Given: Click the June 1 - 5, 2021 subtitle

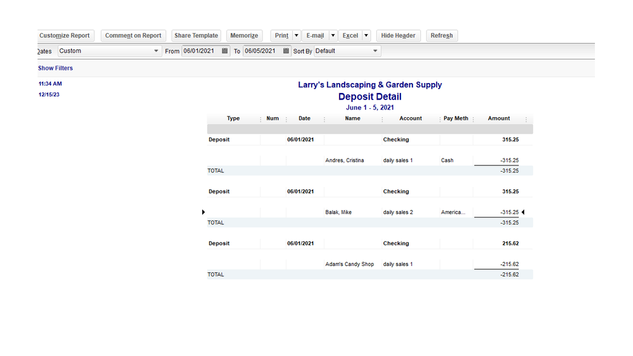Looking at the screenshot, I should [x=370, y=108].
